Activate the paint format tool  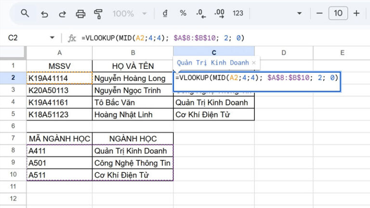point(98,13)
